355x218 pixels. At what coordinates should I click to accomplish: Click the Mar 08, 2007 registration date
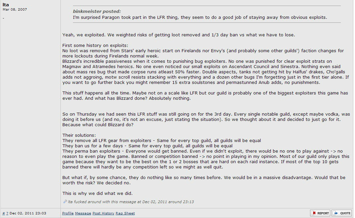click(x=15, y=10)
